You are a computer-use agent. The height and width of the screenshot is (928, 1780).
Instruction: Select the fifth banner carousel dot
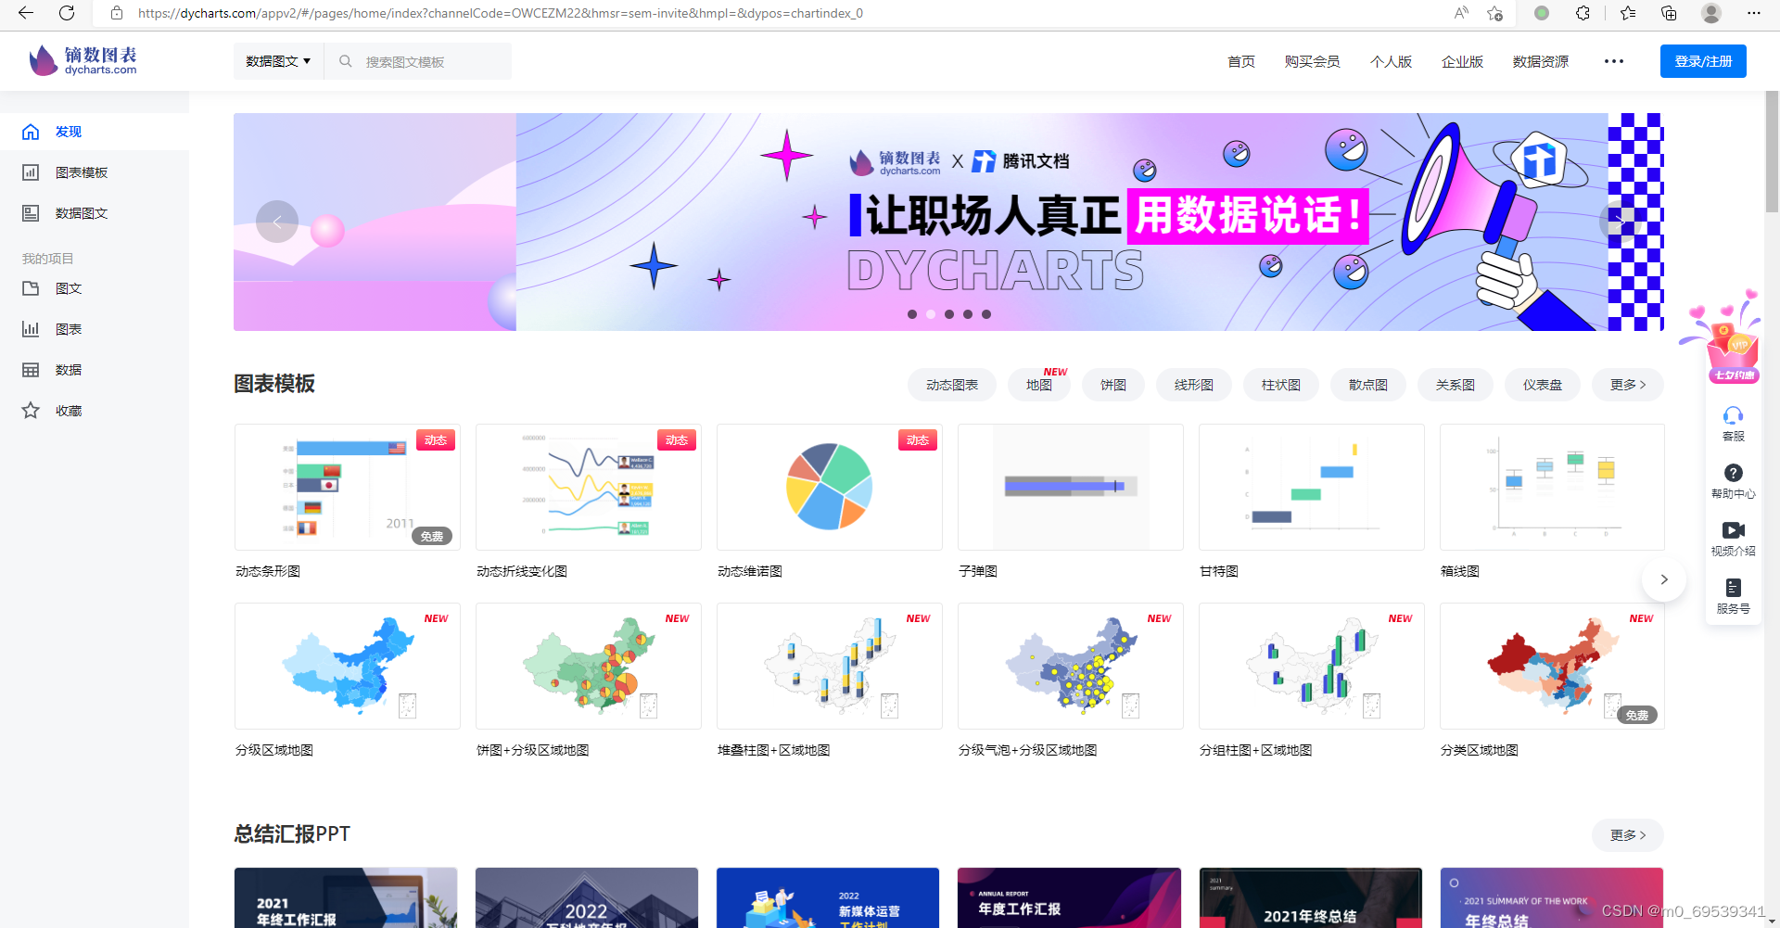(986, 314)
